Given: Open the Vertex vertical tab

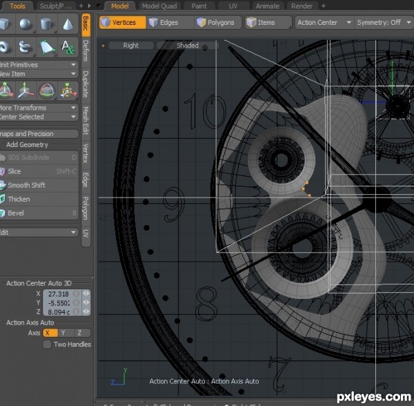Looking at the screenshot, I should coord(86,154).
